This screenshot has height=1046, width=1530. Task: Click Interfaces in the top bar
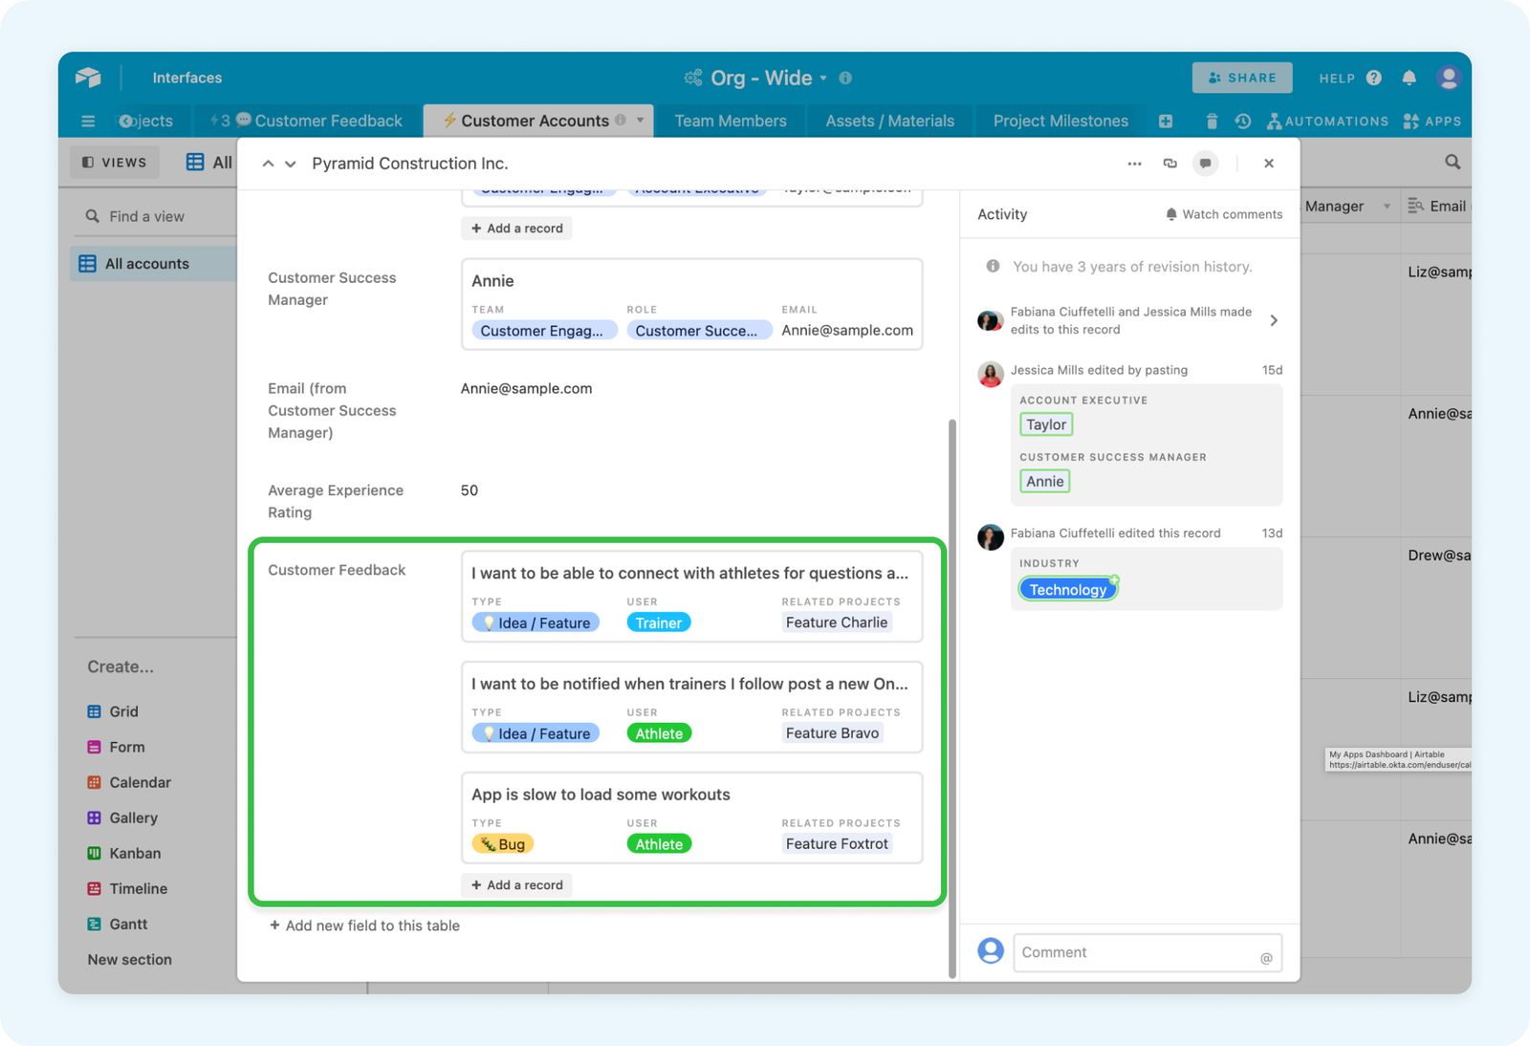point(187,77)
